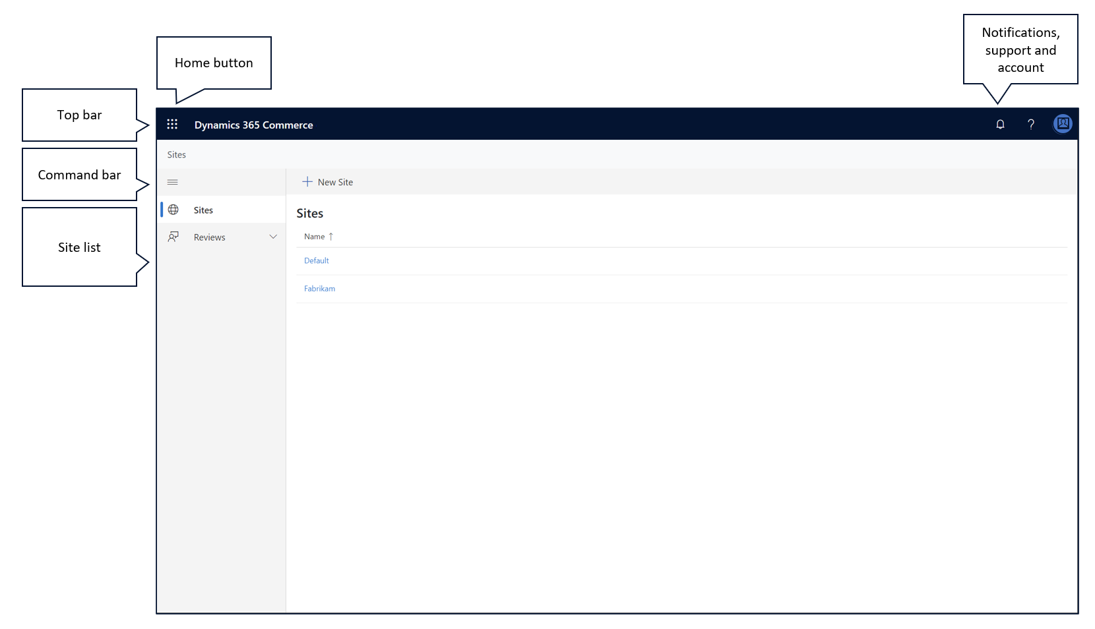Sort sites by the Name header
This screenshot has width=1095, height=629.
tap(313, 236)
